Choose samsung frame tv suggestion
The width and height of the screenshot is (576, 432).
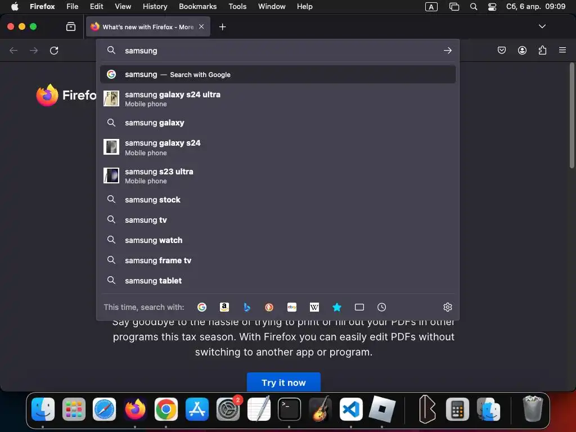pyautogui.click(x=278, y=260)
